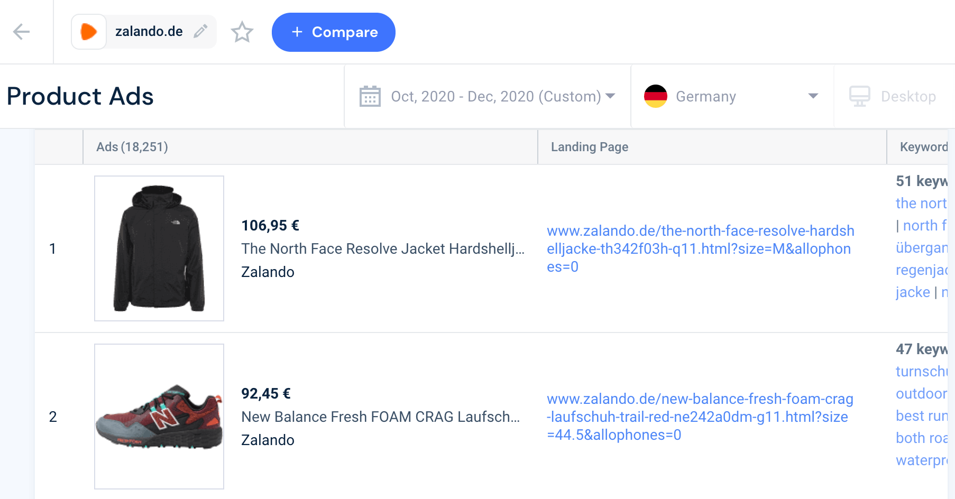Click New Balance Fresh FOAM CRAG title
This screenshot has height=499, width=955.
tap(381, 417)
